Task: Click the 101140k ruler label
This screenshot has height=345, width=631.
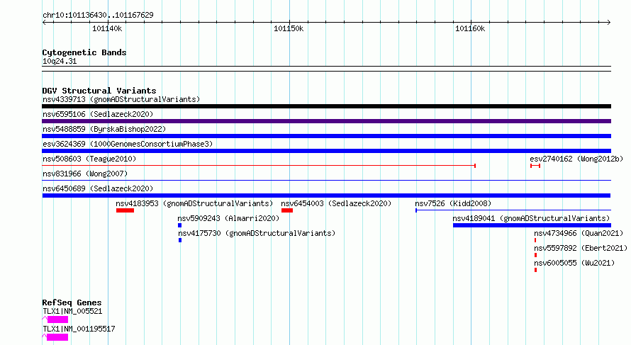Action: (107, 29)
